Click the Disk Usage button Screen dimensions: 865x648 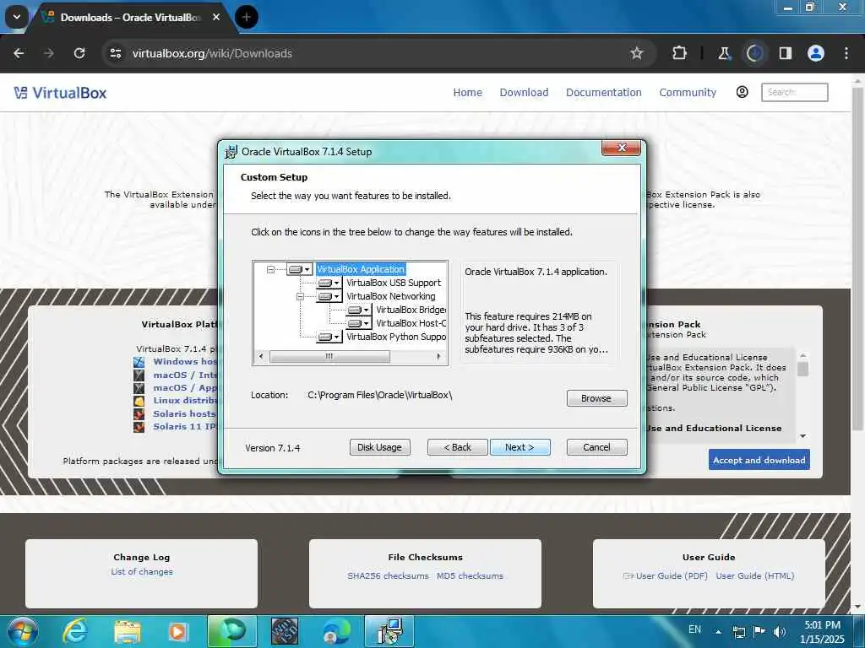379,447
